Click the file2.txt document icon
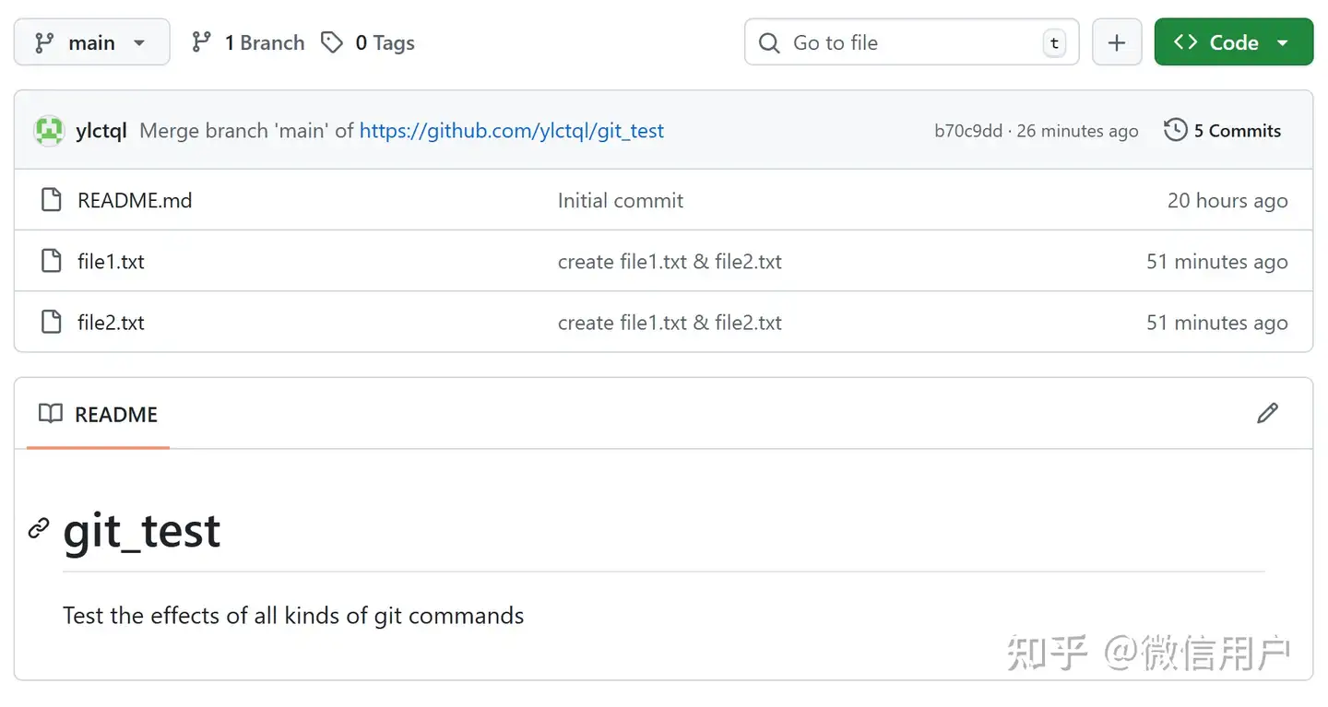The width and height of the screenshot is (1328, 707). tap(52, 322)
